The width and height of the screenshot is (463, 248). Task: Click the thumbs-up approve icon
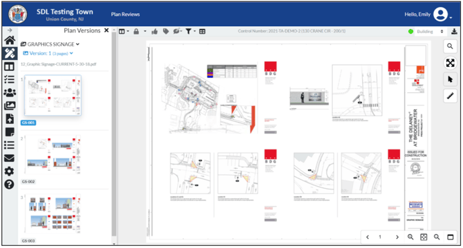(154, 32)
